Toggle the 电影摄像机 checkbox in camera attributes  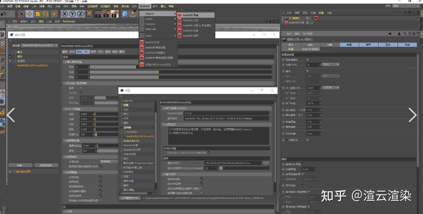(x=307, y=59)
